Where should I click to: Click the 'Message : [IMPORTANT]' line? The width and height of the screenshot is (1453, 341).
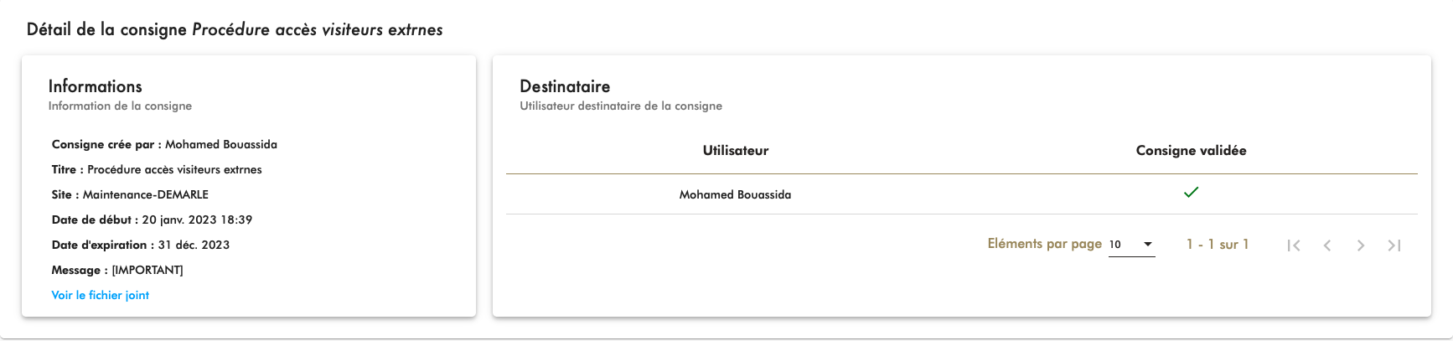117,270
